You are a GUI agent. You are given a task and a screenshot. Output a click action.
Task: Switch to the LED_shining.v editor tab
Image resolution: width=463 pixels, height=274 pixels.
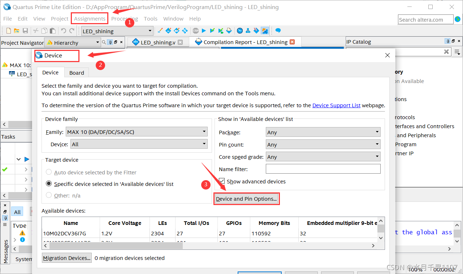point(158,42)
